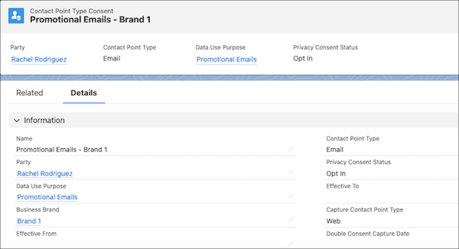The height and width of the screenshot is (249, 459).
Task: Click Opt In value in details section
Action: 336,173
